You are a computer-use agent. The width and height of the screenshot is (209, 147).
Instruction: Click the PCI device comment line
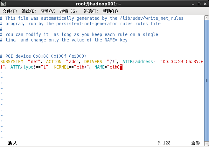(x=43, y=56)
